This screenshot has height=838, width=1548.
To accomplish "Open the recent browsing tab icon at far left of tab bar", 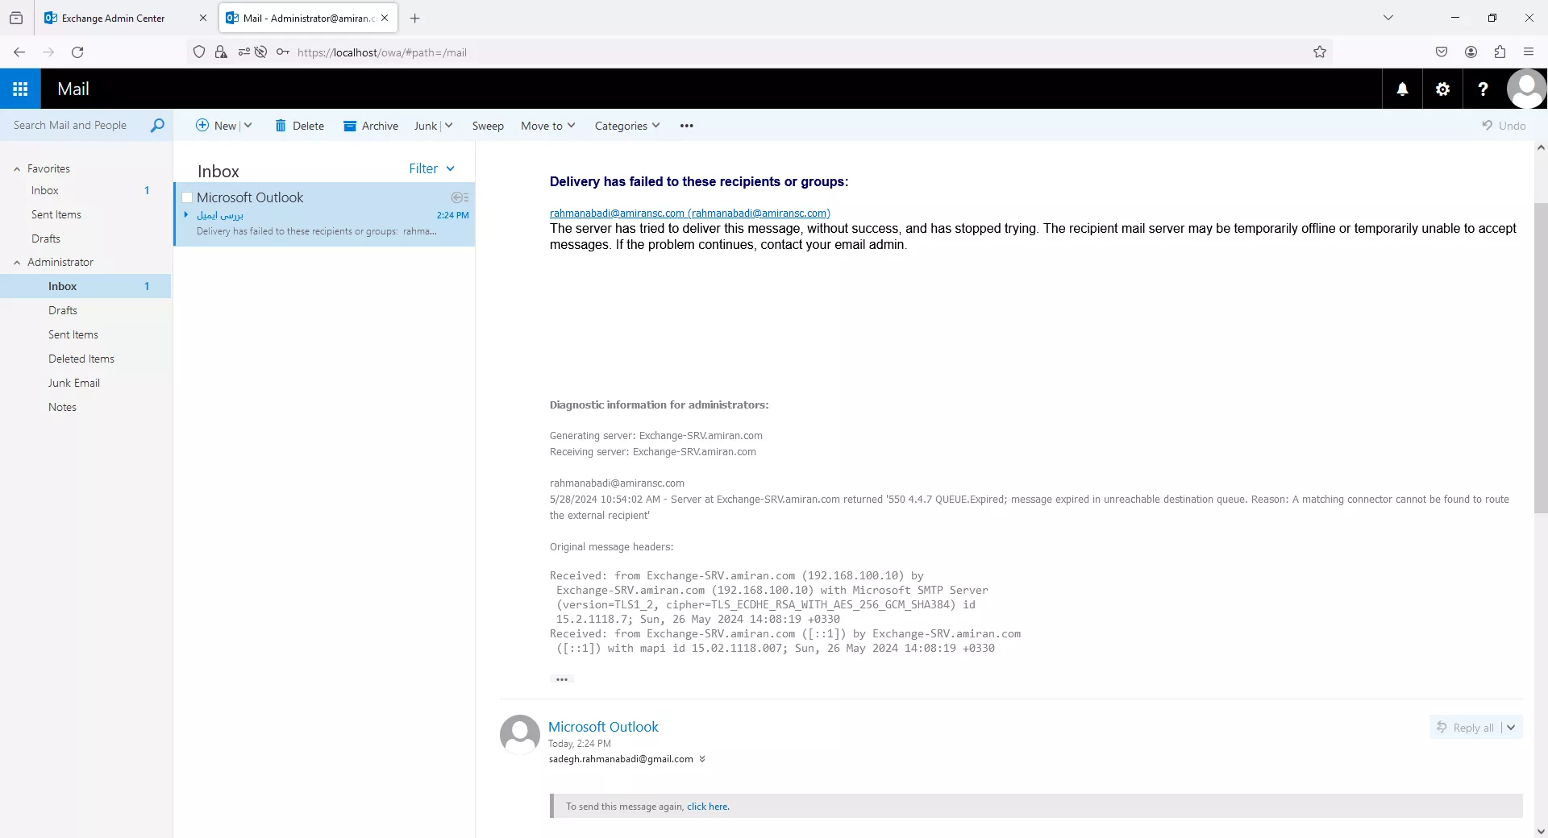I will click(x=16, y=18).
